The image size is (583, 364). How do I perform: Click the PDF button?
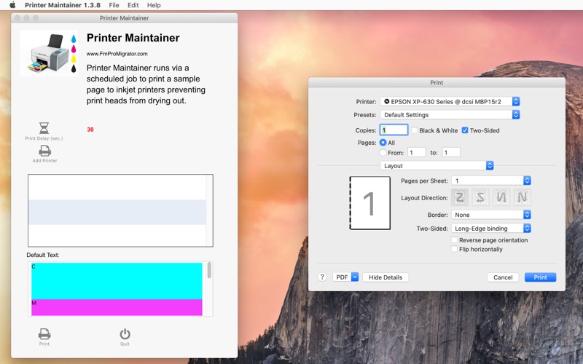coord(342,277)
